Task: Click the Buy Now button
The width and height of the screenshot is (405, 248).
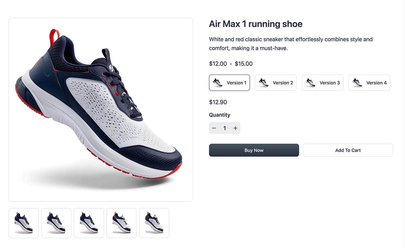Action: [x=254, y=150]
